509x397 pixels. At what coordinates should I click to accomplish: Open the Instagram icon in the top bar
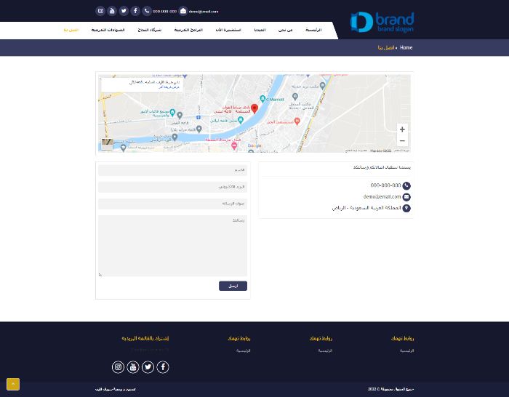100,11
